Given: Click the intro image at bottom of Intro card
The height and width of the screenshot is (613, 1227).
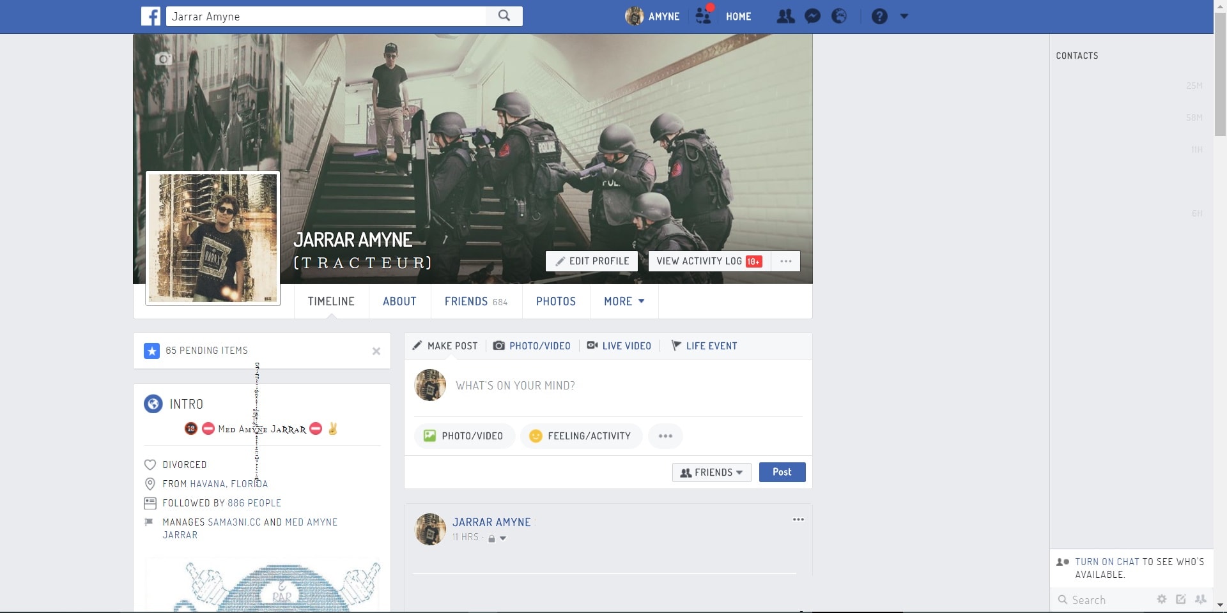Looking at the screenshot, I should pos(261,585).
